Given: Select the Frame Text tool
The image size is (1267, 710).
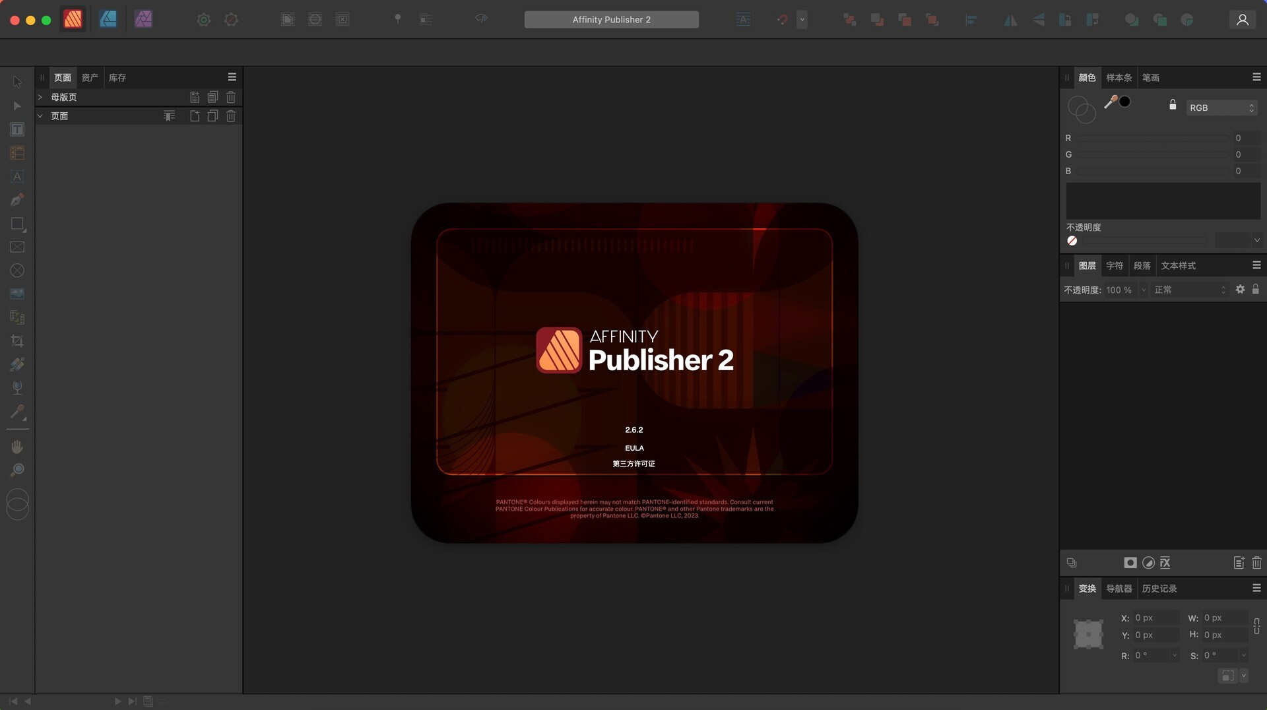Looking at the screenshot, I should click(x=17, y=129).
